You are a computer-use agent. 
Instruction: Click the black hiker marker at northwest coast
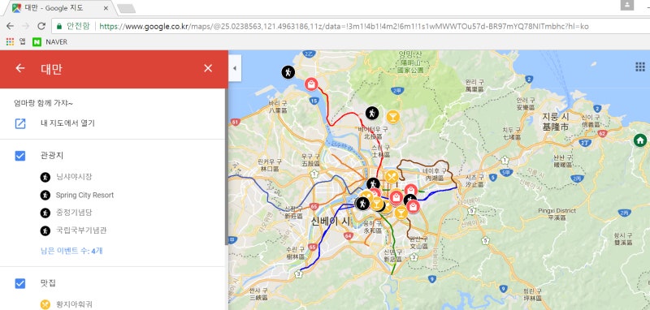click(288, 72)
